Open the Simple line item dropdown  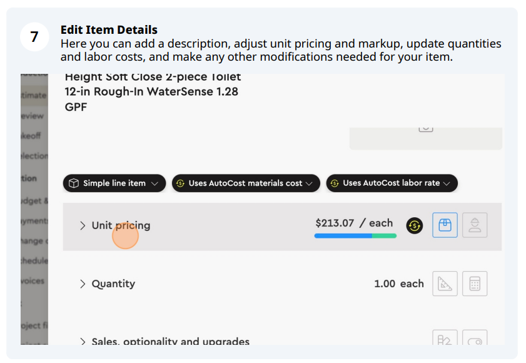[x=114, y=183]
